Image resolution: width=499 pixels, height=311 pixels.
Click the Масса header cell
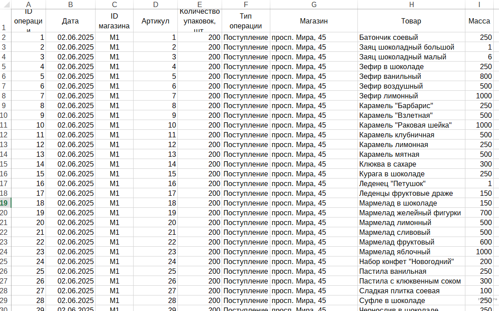(479, 21)
